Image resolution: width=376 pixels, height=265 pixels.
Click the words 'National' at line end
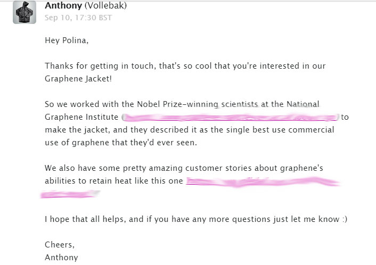303,104
